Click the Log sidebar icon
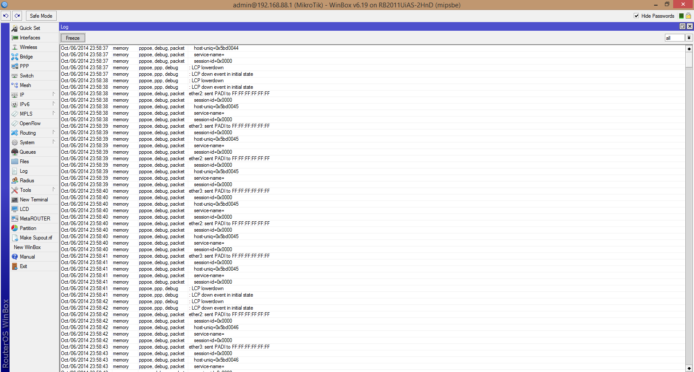This screenshot has height=372, width=694. [x=15, y=171]
